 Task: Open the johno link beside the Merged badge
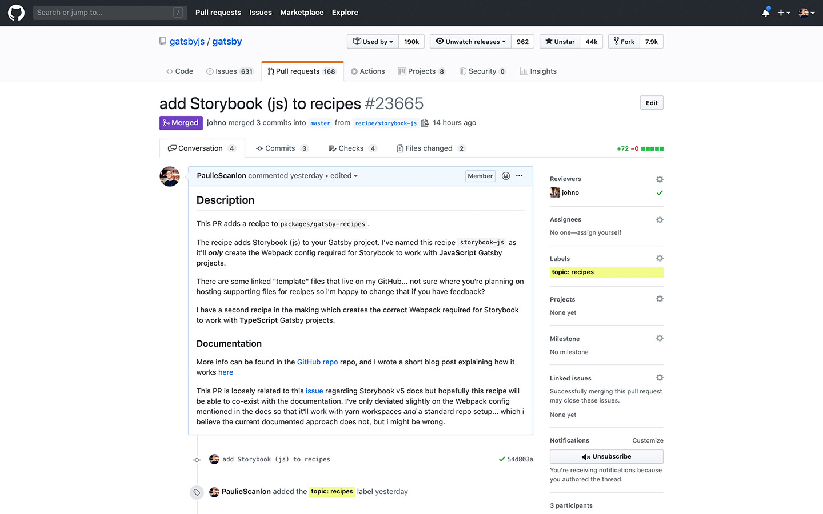click(x=217, y=123)
